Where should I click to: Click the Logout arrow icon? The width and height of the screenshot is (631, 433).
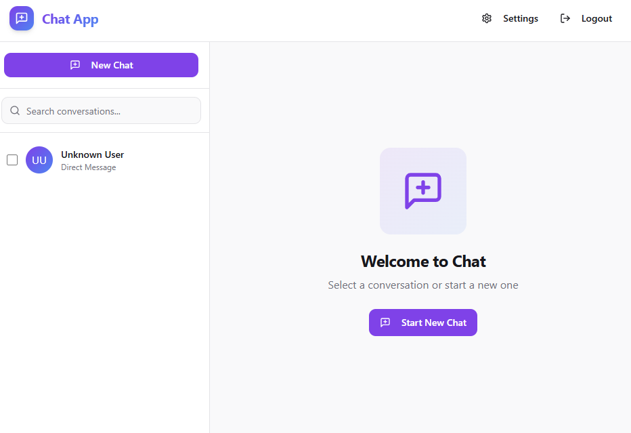[565, 18]
